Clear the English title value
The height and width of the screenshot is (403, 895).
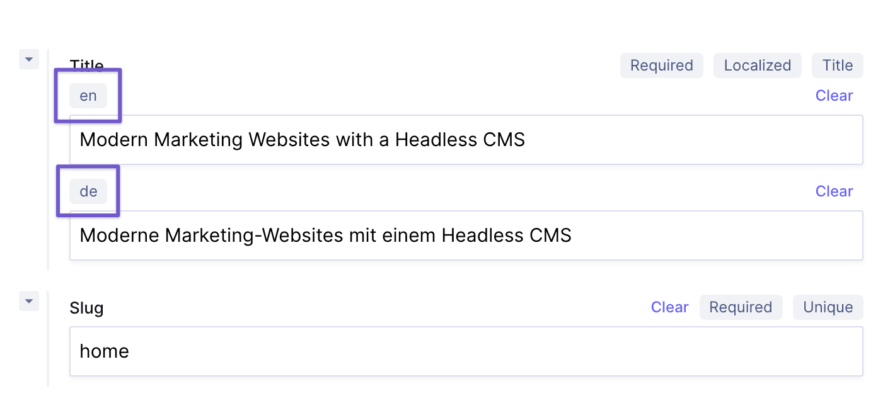834,95
